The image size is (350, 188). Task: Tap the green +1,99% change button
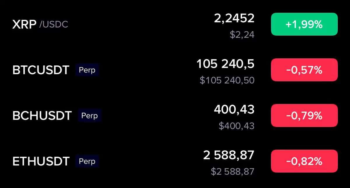(x=304, y=25)
